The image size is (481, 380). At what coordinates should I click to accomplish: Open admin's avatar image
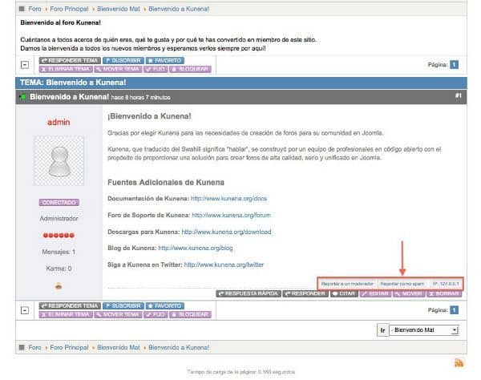(59, 160)
